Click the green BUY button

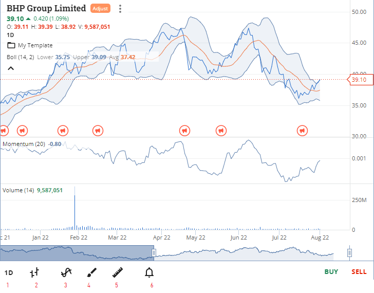coord(331,272)
